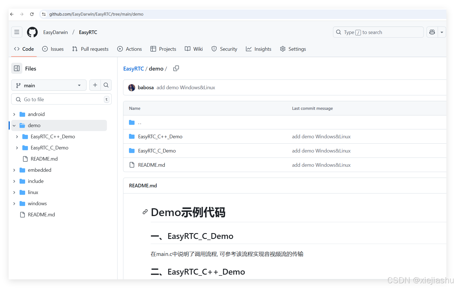
Task: Go to parent directory row
Action: (140, 122)
